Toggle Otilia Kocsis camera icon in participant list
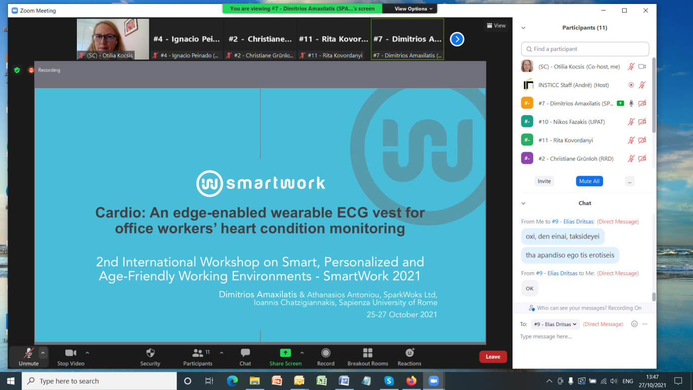Viewport: 693px width, 390px height. [x=642, y=66]
